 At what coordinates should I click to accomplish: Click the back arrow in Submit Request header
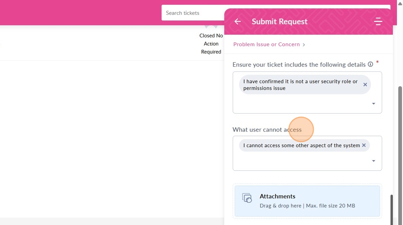(x=237, y=22)
